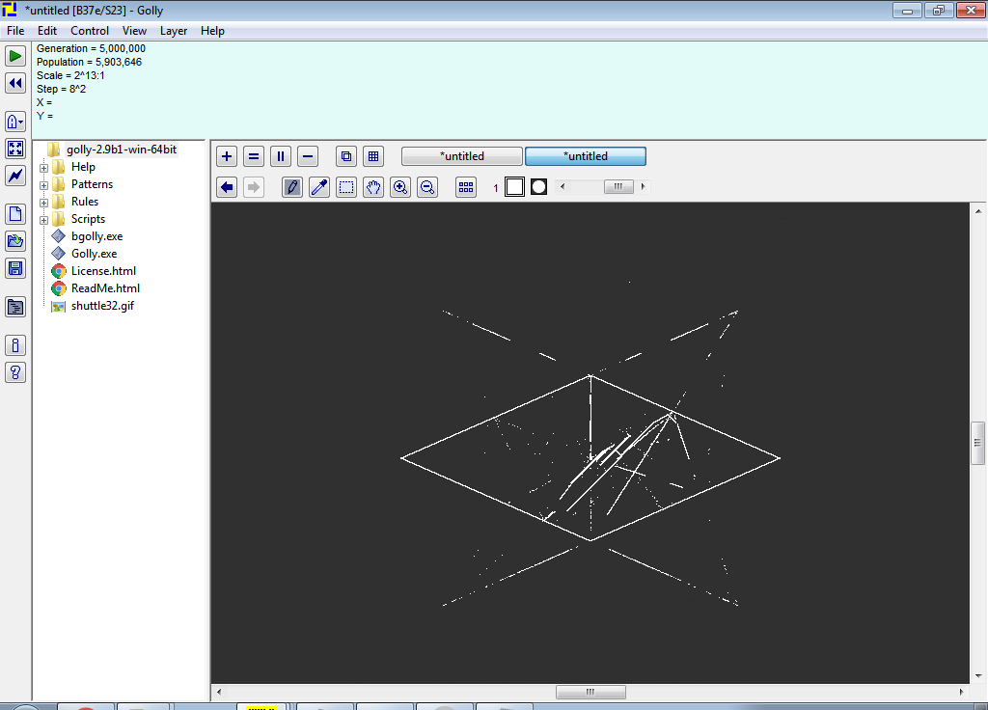Open the Layer menu
The height and width of the screenshot is (710, 988).
coord(174,31)
